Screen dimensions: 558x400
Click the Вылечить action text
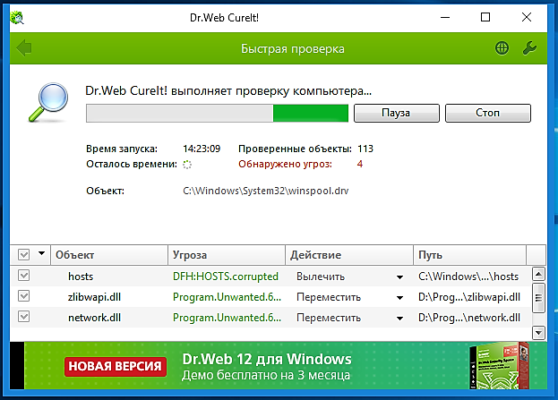[321, 277]
